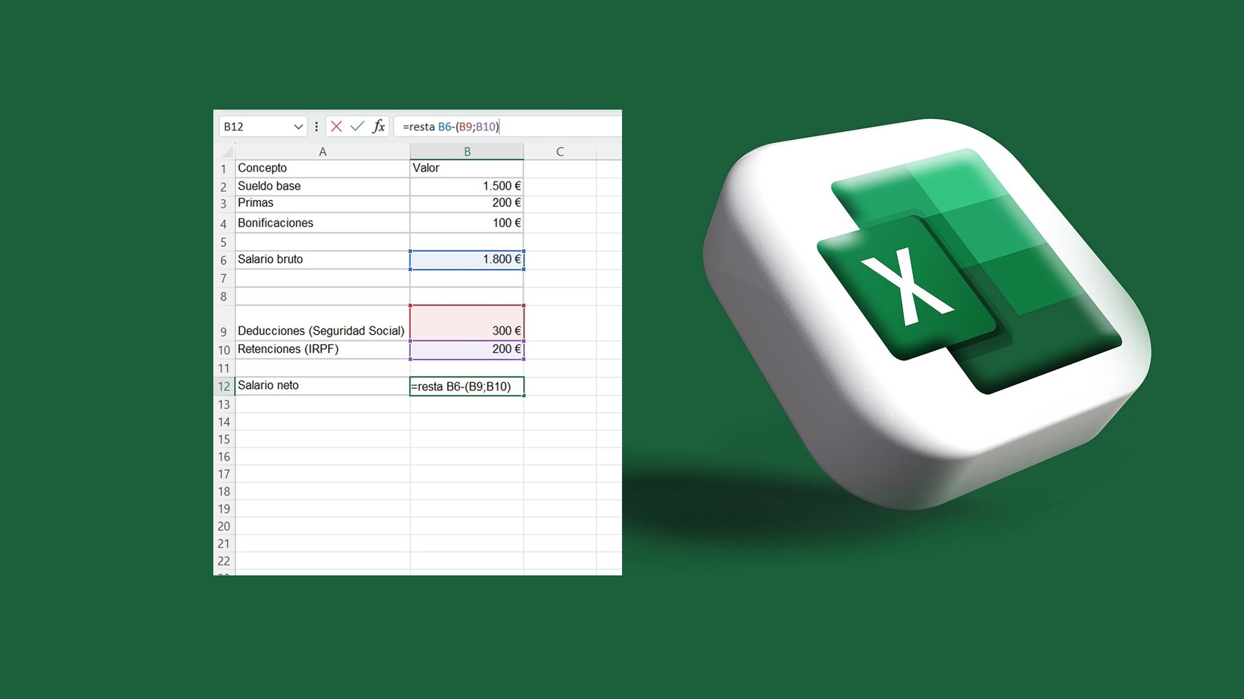
Task: Click the fx insert function icon
Action: point(378,126)
